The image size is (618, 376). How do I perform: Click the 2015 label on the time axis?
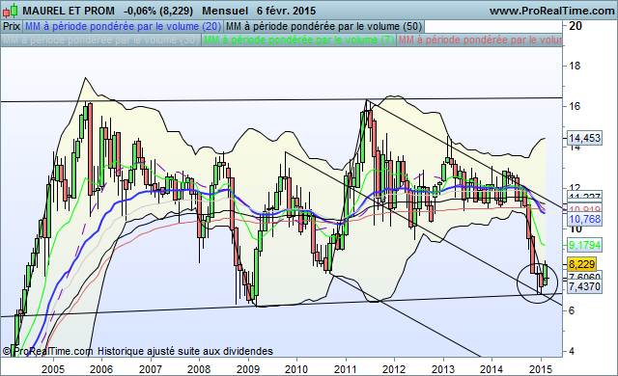(541, 369)
